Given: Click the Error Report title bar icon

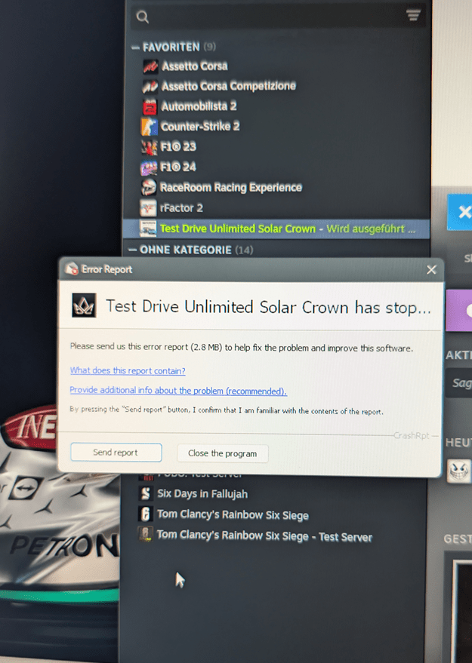Looking at the screenshot, I should pos(72,269).
